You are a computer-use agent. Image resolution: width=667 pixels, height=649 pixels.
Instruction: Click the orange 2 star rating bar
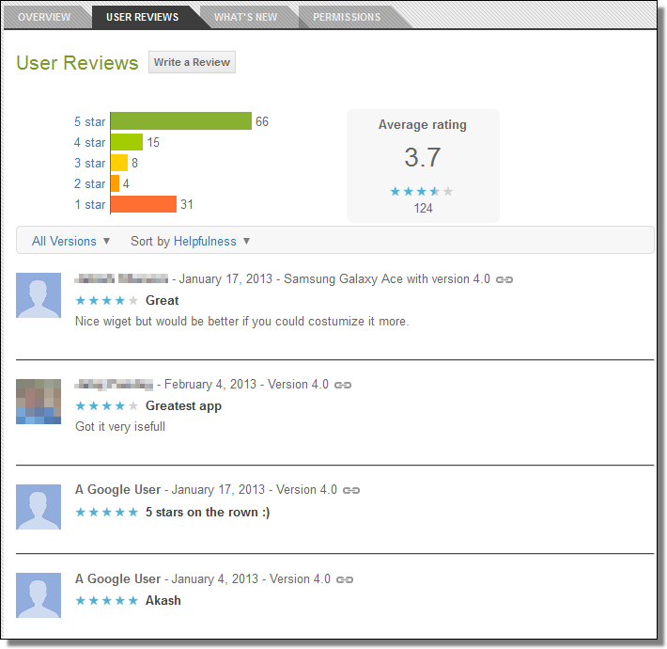[115, 183]
